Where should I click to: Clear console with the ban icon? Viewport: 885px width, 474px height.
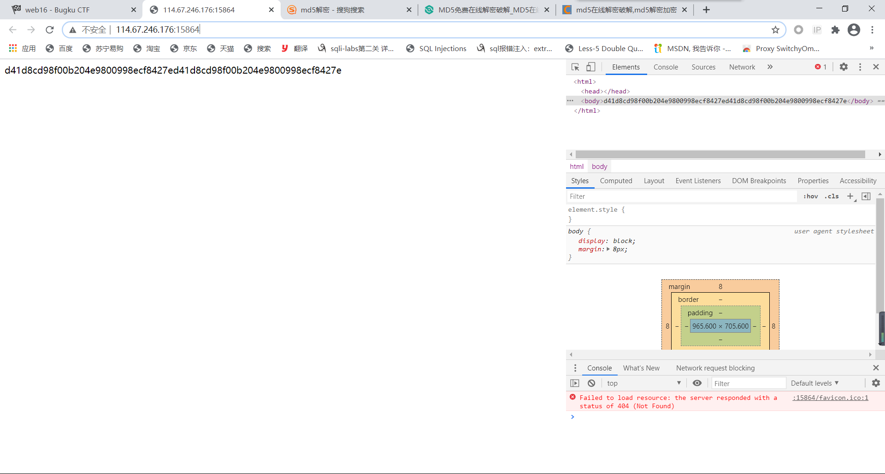(591, 383)
